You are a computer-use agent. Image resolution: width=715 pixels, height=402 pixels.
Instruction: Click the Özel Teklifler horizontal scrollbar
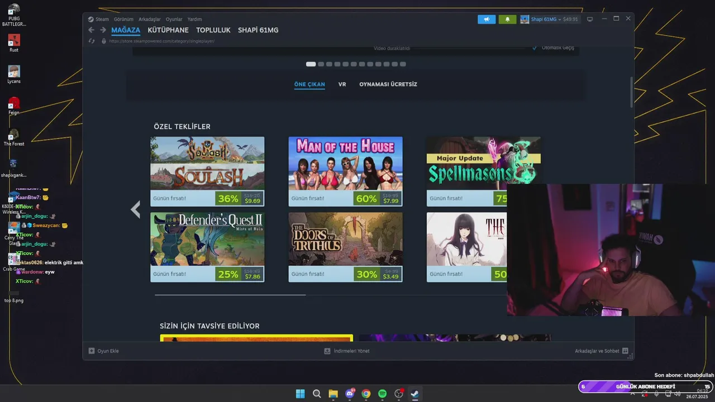(230, 295)
